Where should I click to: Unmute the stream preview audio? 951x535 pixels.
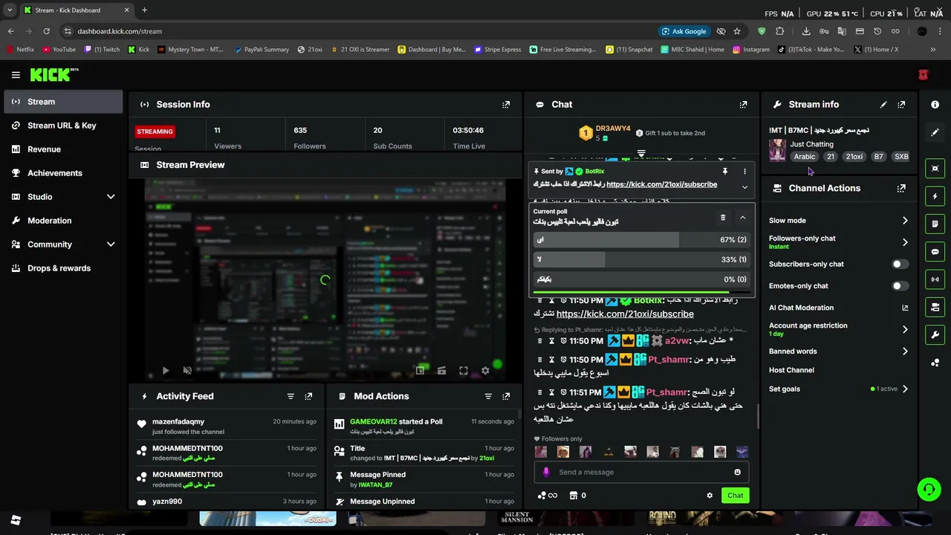pos(187,370)
